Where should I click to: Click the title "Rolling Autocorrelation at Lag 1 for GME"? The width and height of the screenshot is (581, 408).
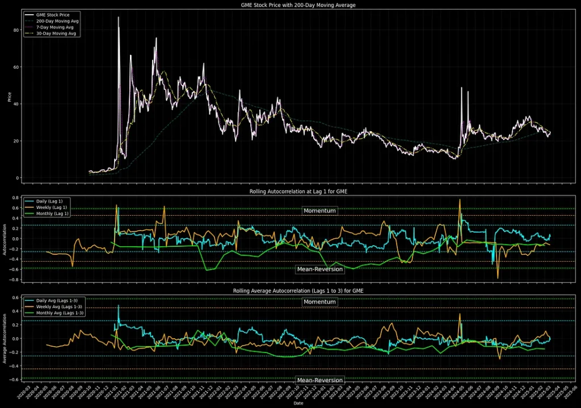298,192
